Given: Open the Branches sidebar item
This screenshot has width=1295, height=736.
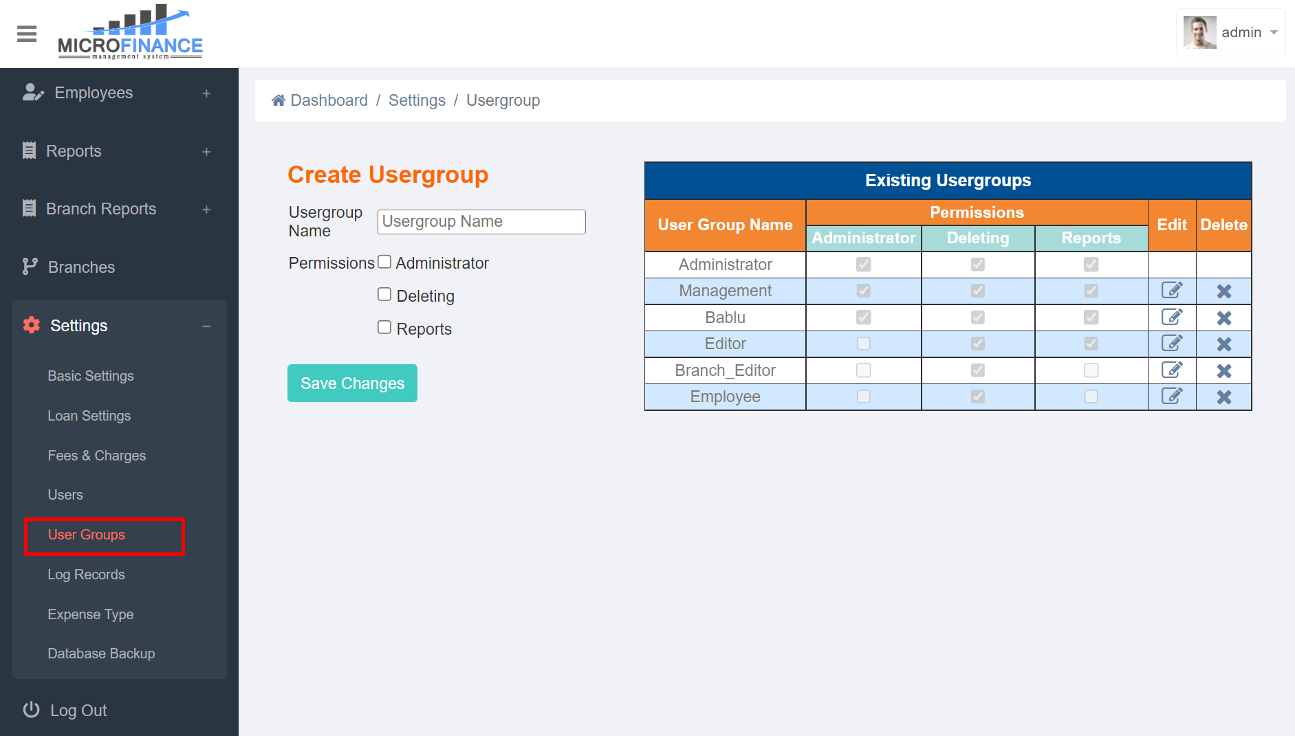Looking at the screenshot, I should pyautogui.click(x=81, y=267).
